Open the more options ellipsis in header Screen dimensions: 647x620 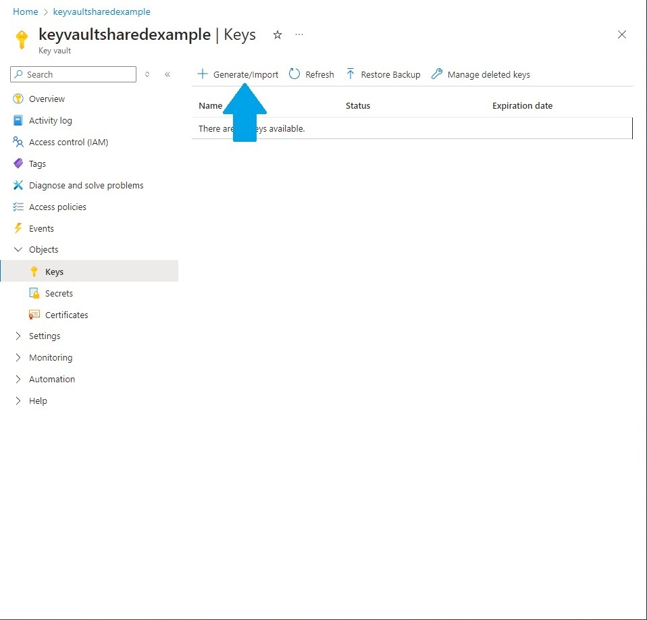tap(299, 35)
